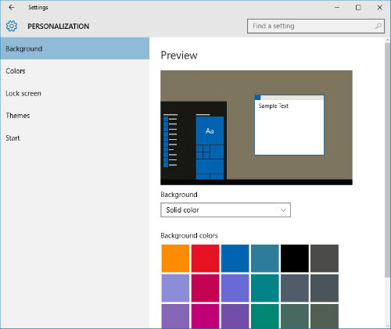391x329 pixels.
Task: Choose the orange background color
Action: [175, 259]
